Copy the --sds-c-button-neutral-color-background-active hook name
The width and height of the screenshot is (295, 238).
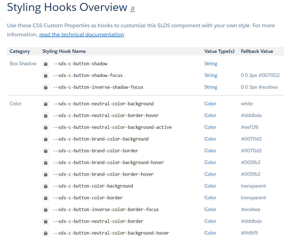point(46,127)
